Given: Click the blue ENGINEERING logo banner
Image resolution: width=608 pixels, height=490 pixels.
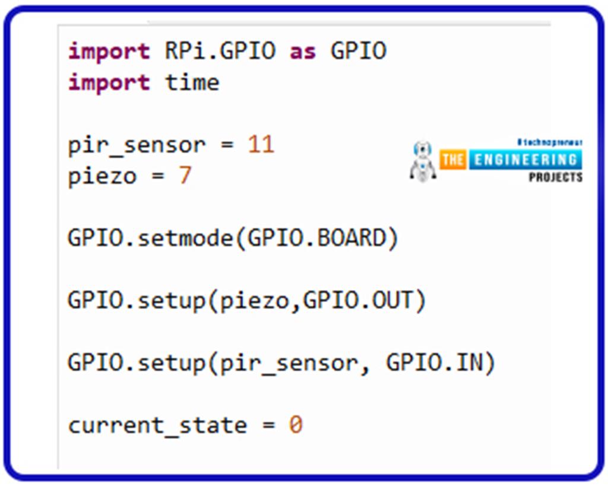Looking at the screenshot, I should tap(525, 160).
